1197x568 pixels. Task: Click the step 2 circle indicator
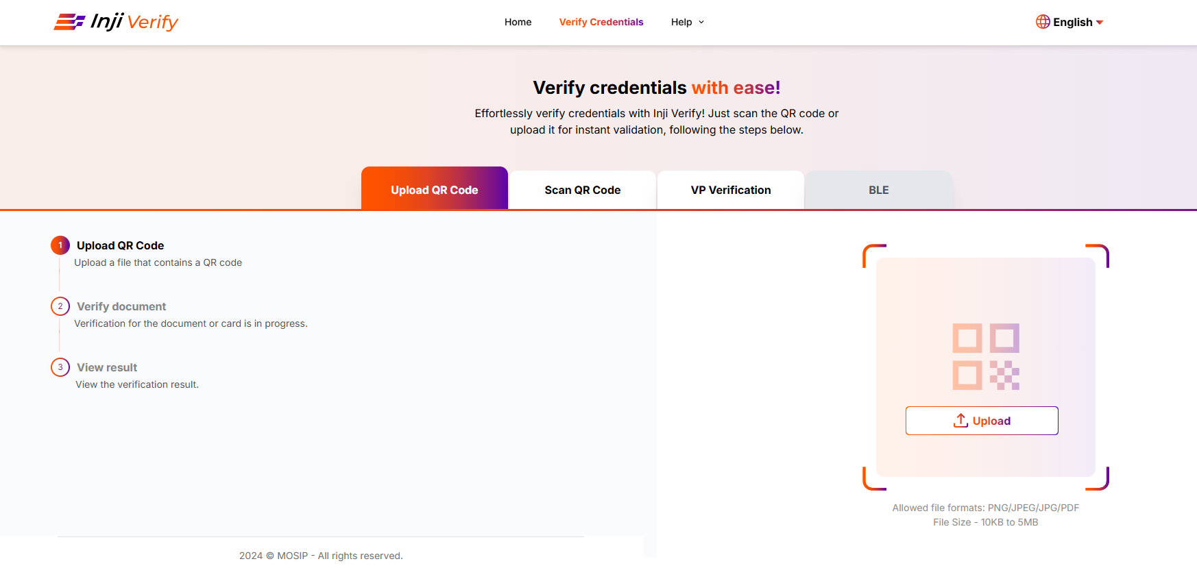(x=60, y=306)
